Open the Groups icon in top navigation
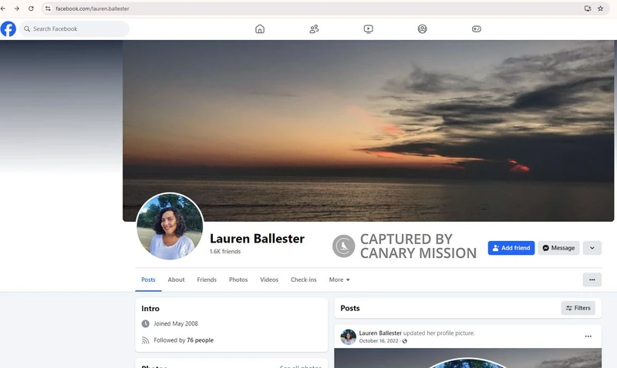 click(x=422, y=28)
